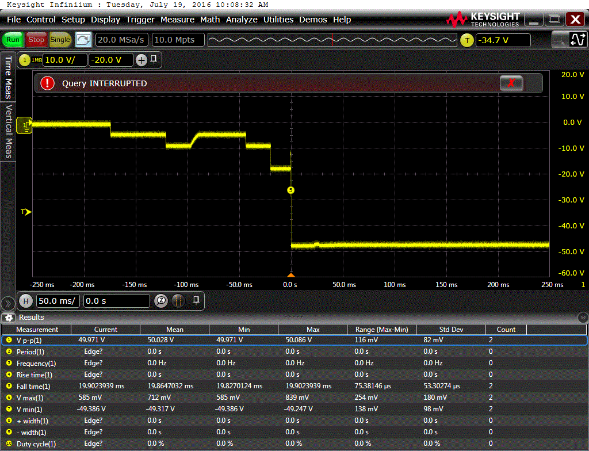Select the - width(1) measurement row

[294, 432]
